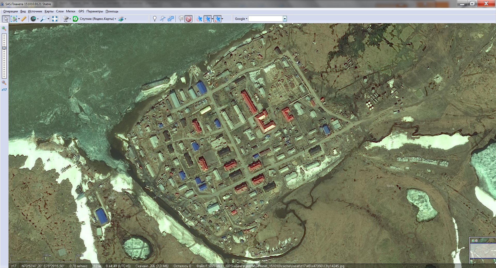Open the Параметры menu
The width and height of the screenshot is (496, 268).
click(95, 11)
